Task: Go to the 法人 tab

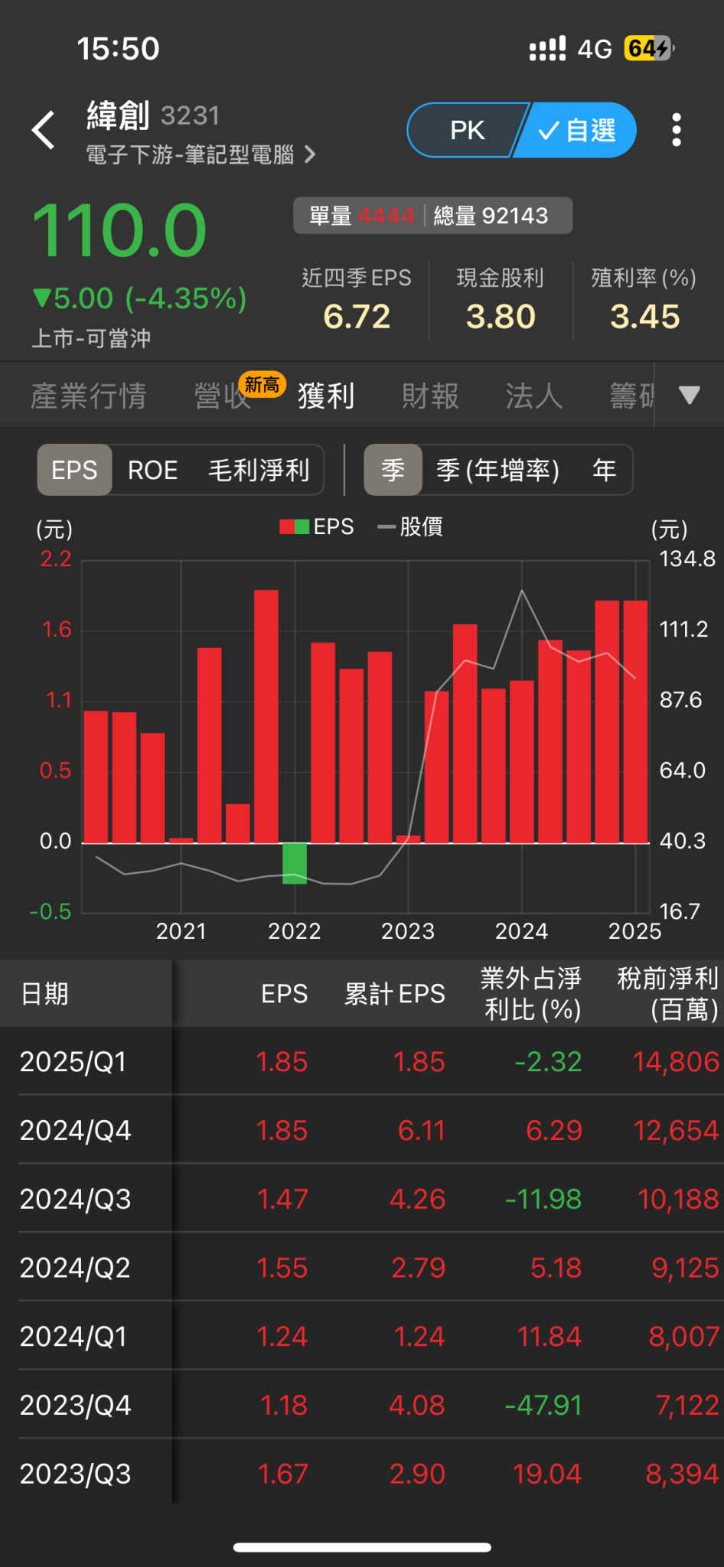Action: pyautogui.click(x=534, y=396)
